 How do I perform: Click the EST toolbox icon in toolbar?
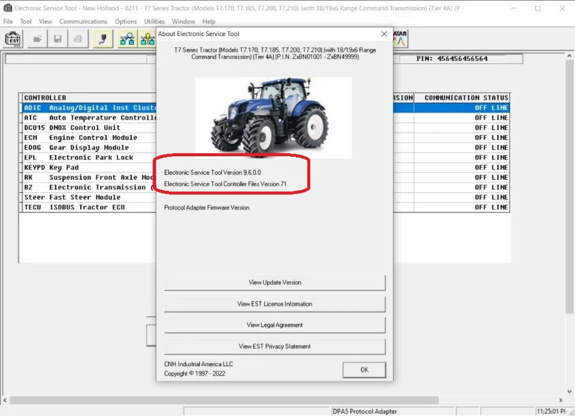(x=13, y=40)
